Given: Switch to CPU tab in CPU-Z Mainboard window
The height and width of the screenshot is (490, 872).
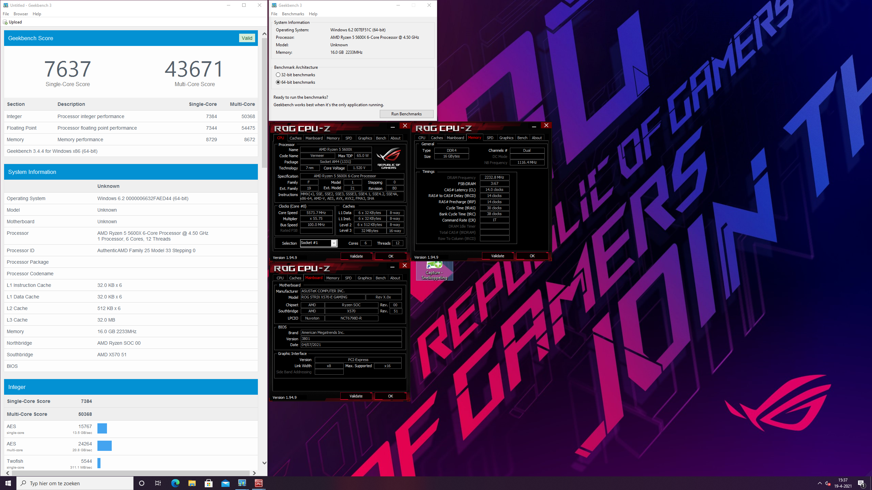Looking at the screenshot, I should pyautogui.click(x=280, y=278).
